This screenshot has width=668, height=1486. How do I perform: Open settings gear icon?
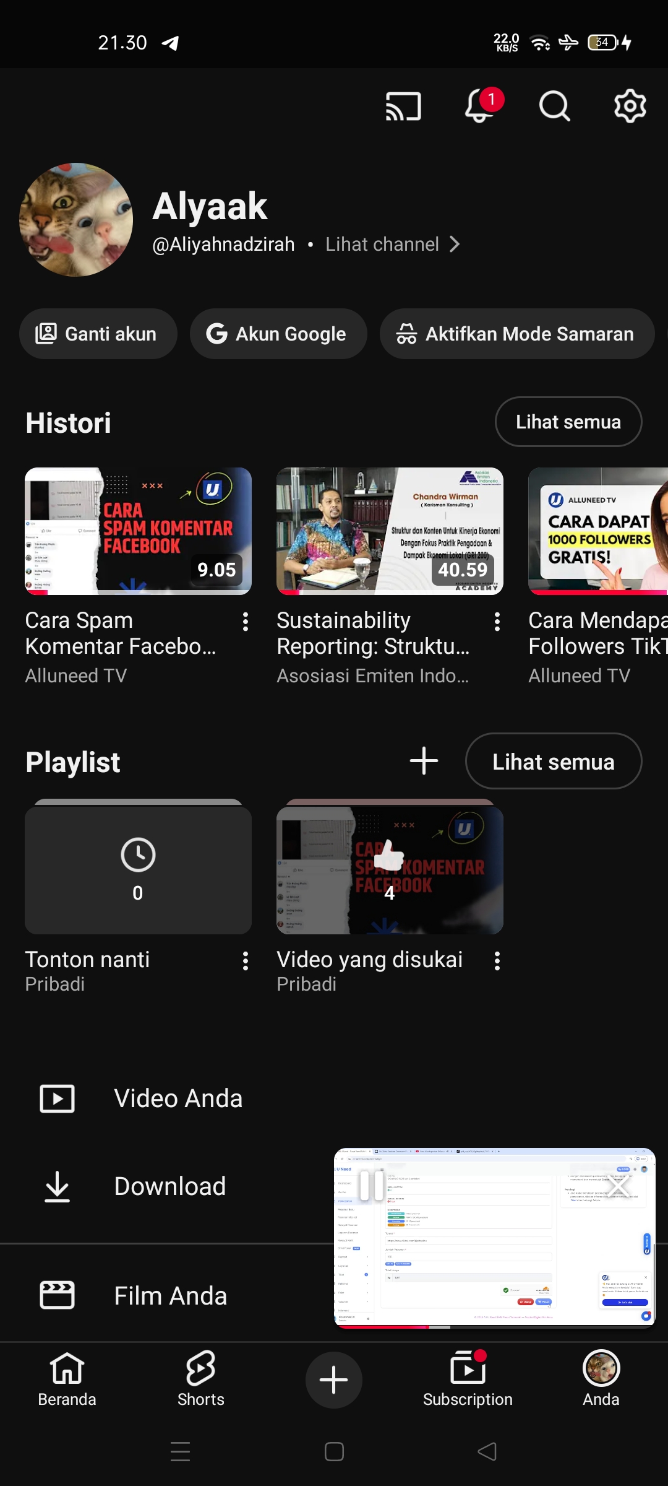pos(630,106)
